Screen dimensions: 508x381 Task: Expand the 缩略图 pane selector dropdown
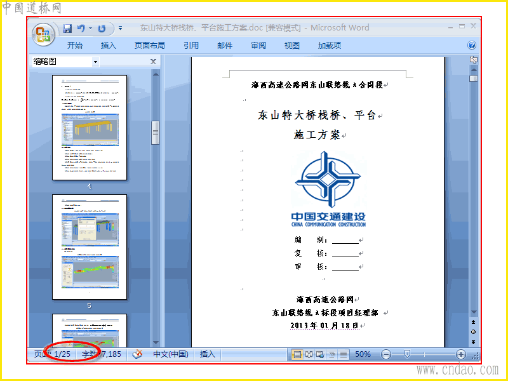click(95, 62)
